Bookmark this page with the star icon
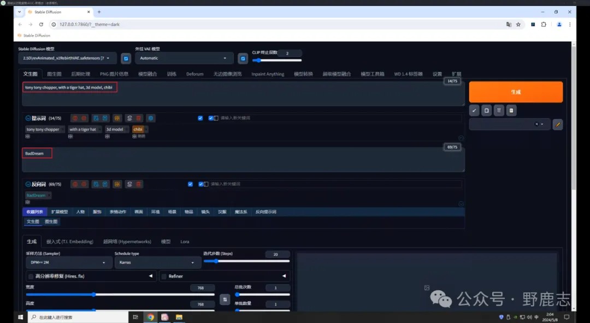 tap(518, 25)
